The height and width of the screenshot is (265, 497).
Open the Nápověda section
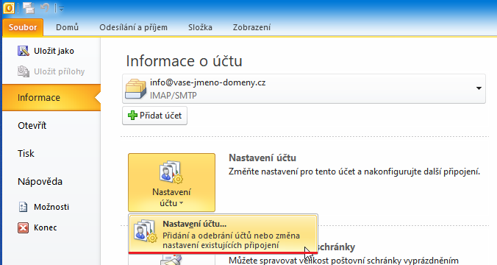[x=40, y=182]
